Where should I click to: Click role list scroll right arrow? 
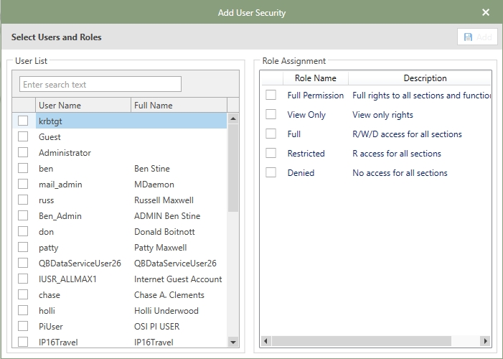[x=485, y=341]
